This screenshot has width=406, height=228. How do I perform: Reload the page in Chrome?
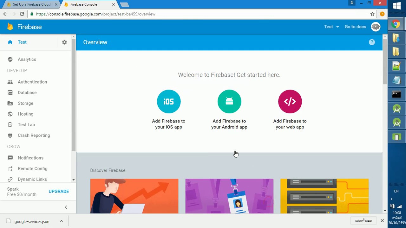22,14
